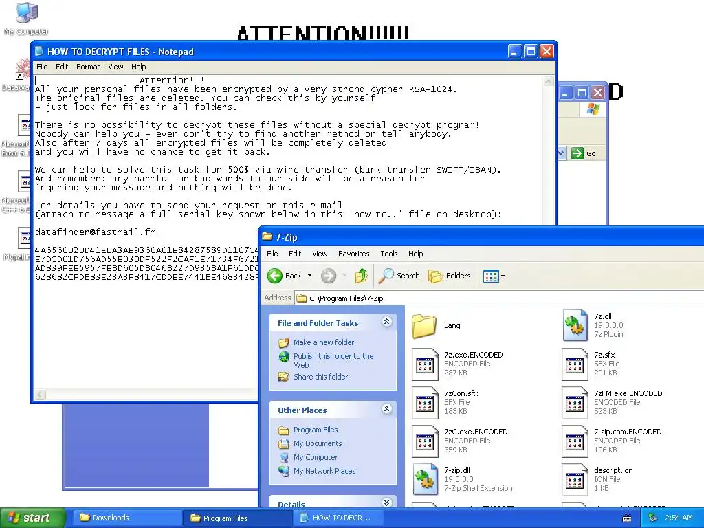
Task: Select the 7zCon.sfx file icon
Action: coord(425,403)
